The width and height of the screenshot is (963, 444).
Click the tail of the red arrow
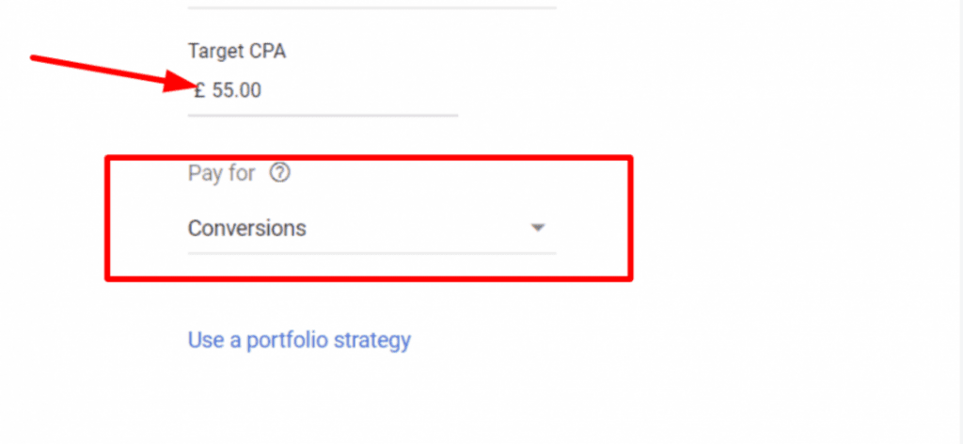[x=38, y=58]
